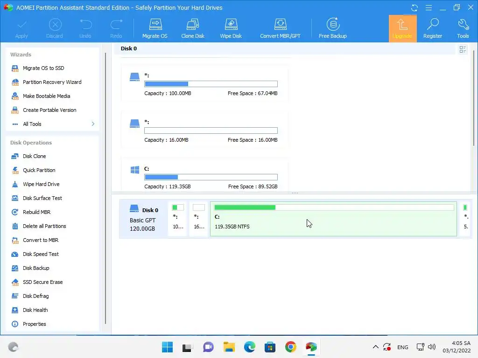Open the Windows Start menu
Screen dimensions: 478x358
168,347
